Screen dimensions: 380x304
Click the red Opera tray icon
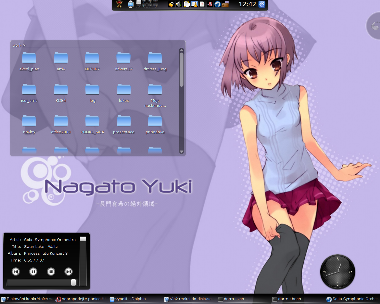point(210,4)
